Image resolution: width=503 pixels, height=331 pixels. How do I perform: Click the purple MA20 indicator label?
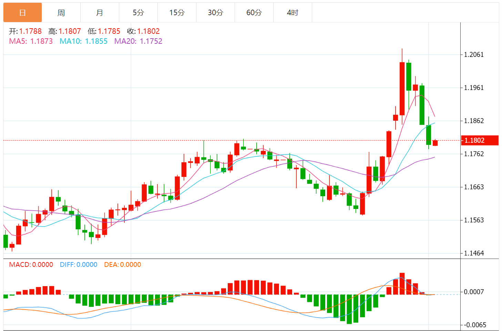pos(138,41)
